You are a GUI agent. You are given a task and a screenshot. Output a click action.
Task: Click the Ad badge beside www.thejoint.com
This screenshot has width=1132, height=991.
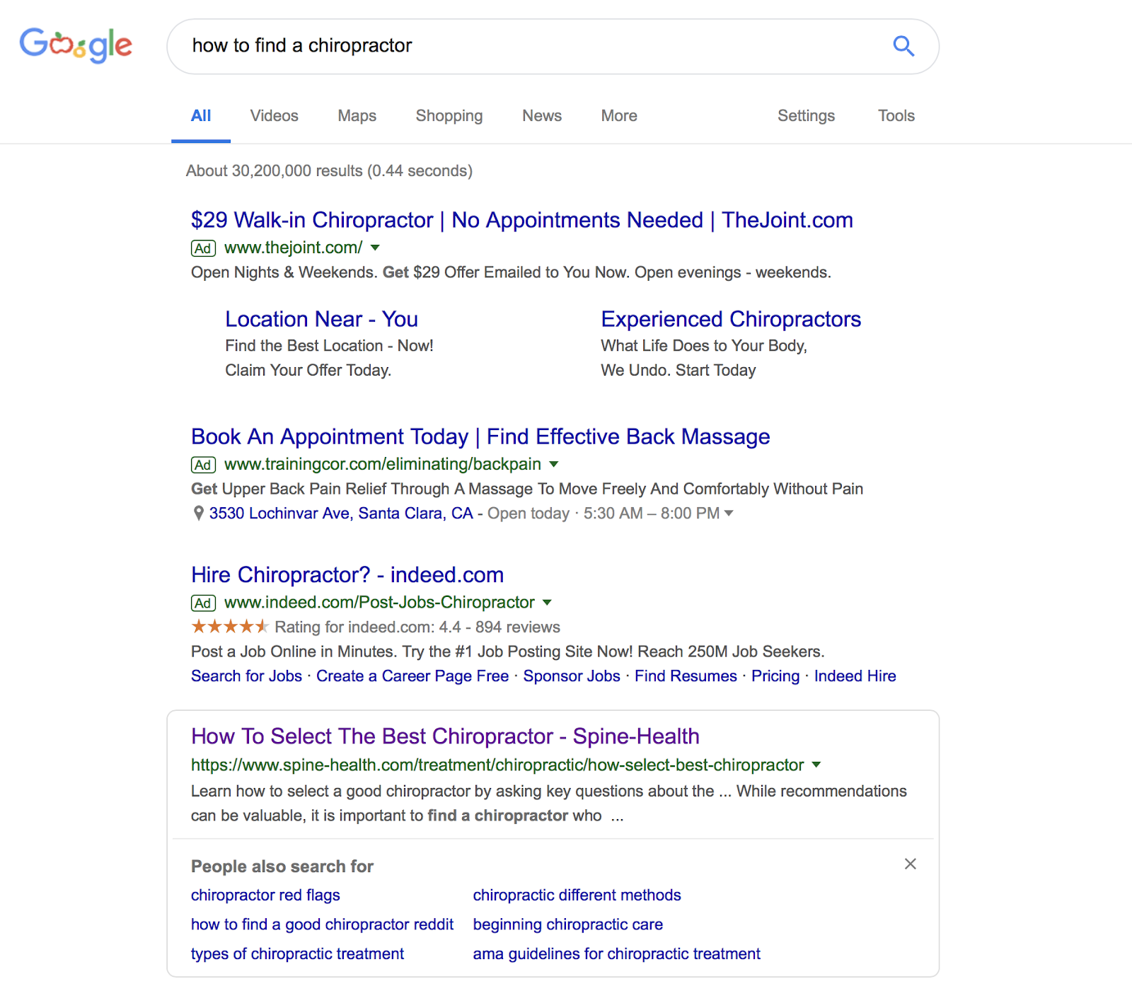pos(203,248)
